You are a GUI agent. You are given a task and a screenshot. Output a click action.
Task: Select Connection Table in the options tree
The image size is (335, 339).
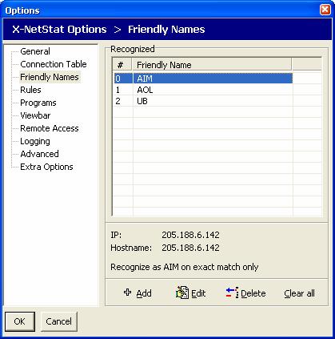(54, 64)
